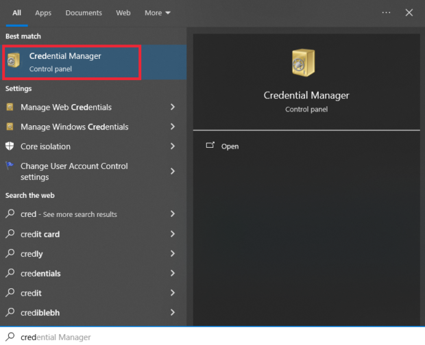The height and width of the screenshot is (345, 425).
Task: Click the Manage Windows Credentials safe icon
Action: coord(10,127)
